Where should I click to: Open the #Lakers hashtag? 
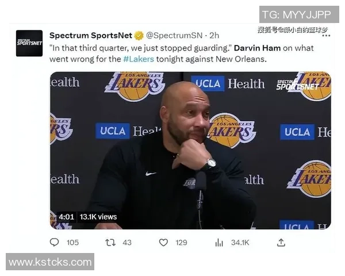138,59
